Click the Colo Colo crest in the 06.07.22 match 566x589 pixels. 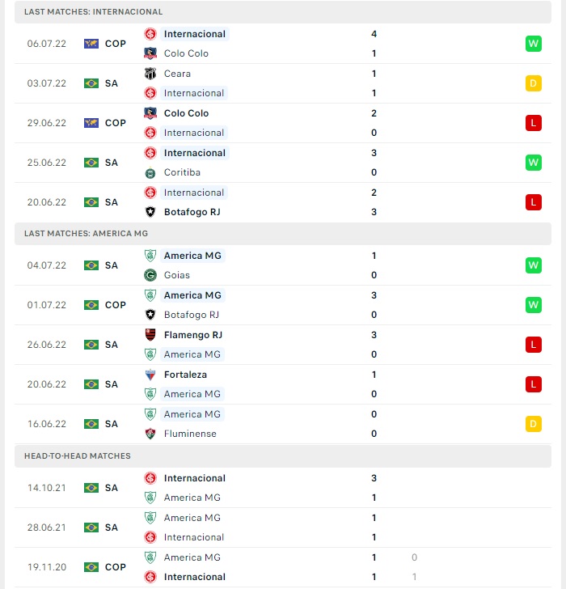click(x=150, y=53)
